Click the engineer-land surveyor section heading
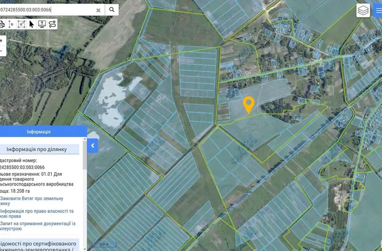 38,246
